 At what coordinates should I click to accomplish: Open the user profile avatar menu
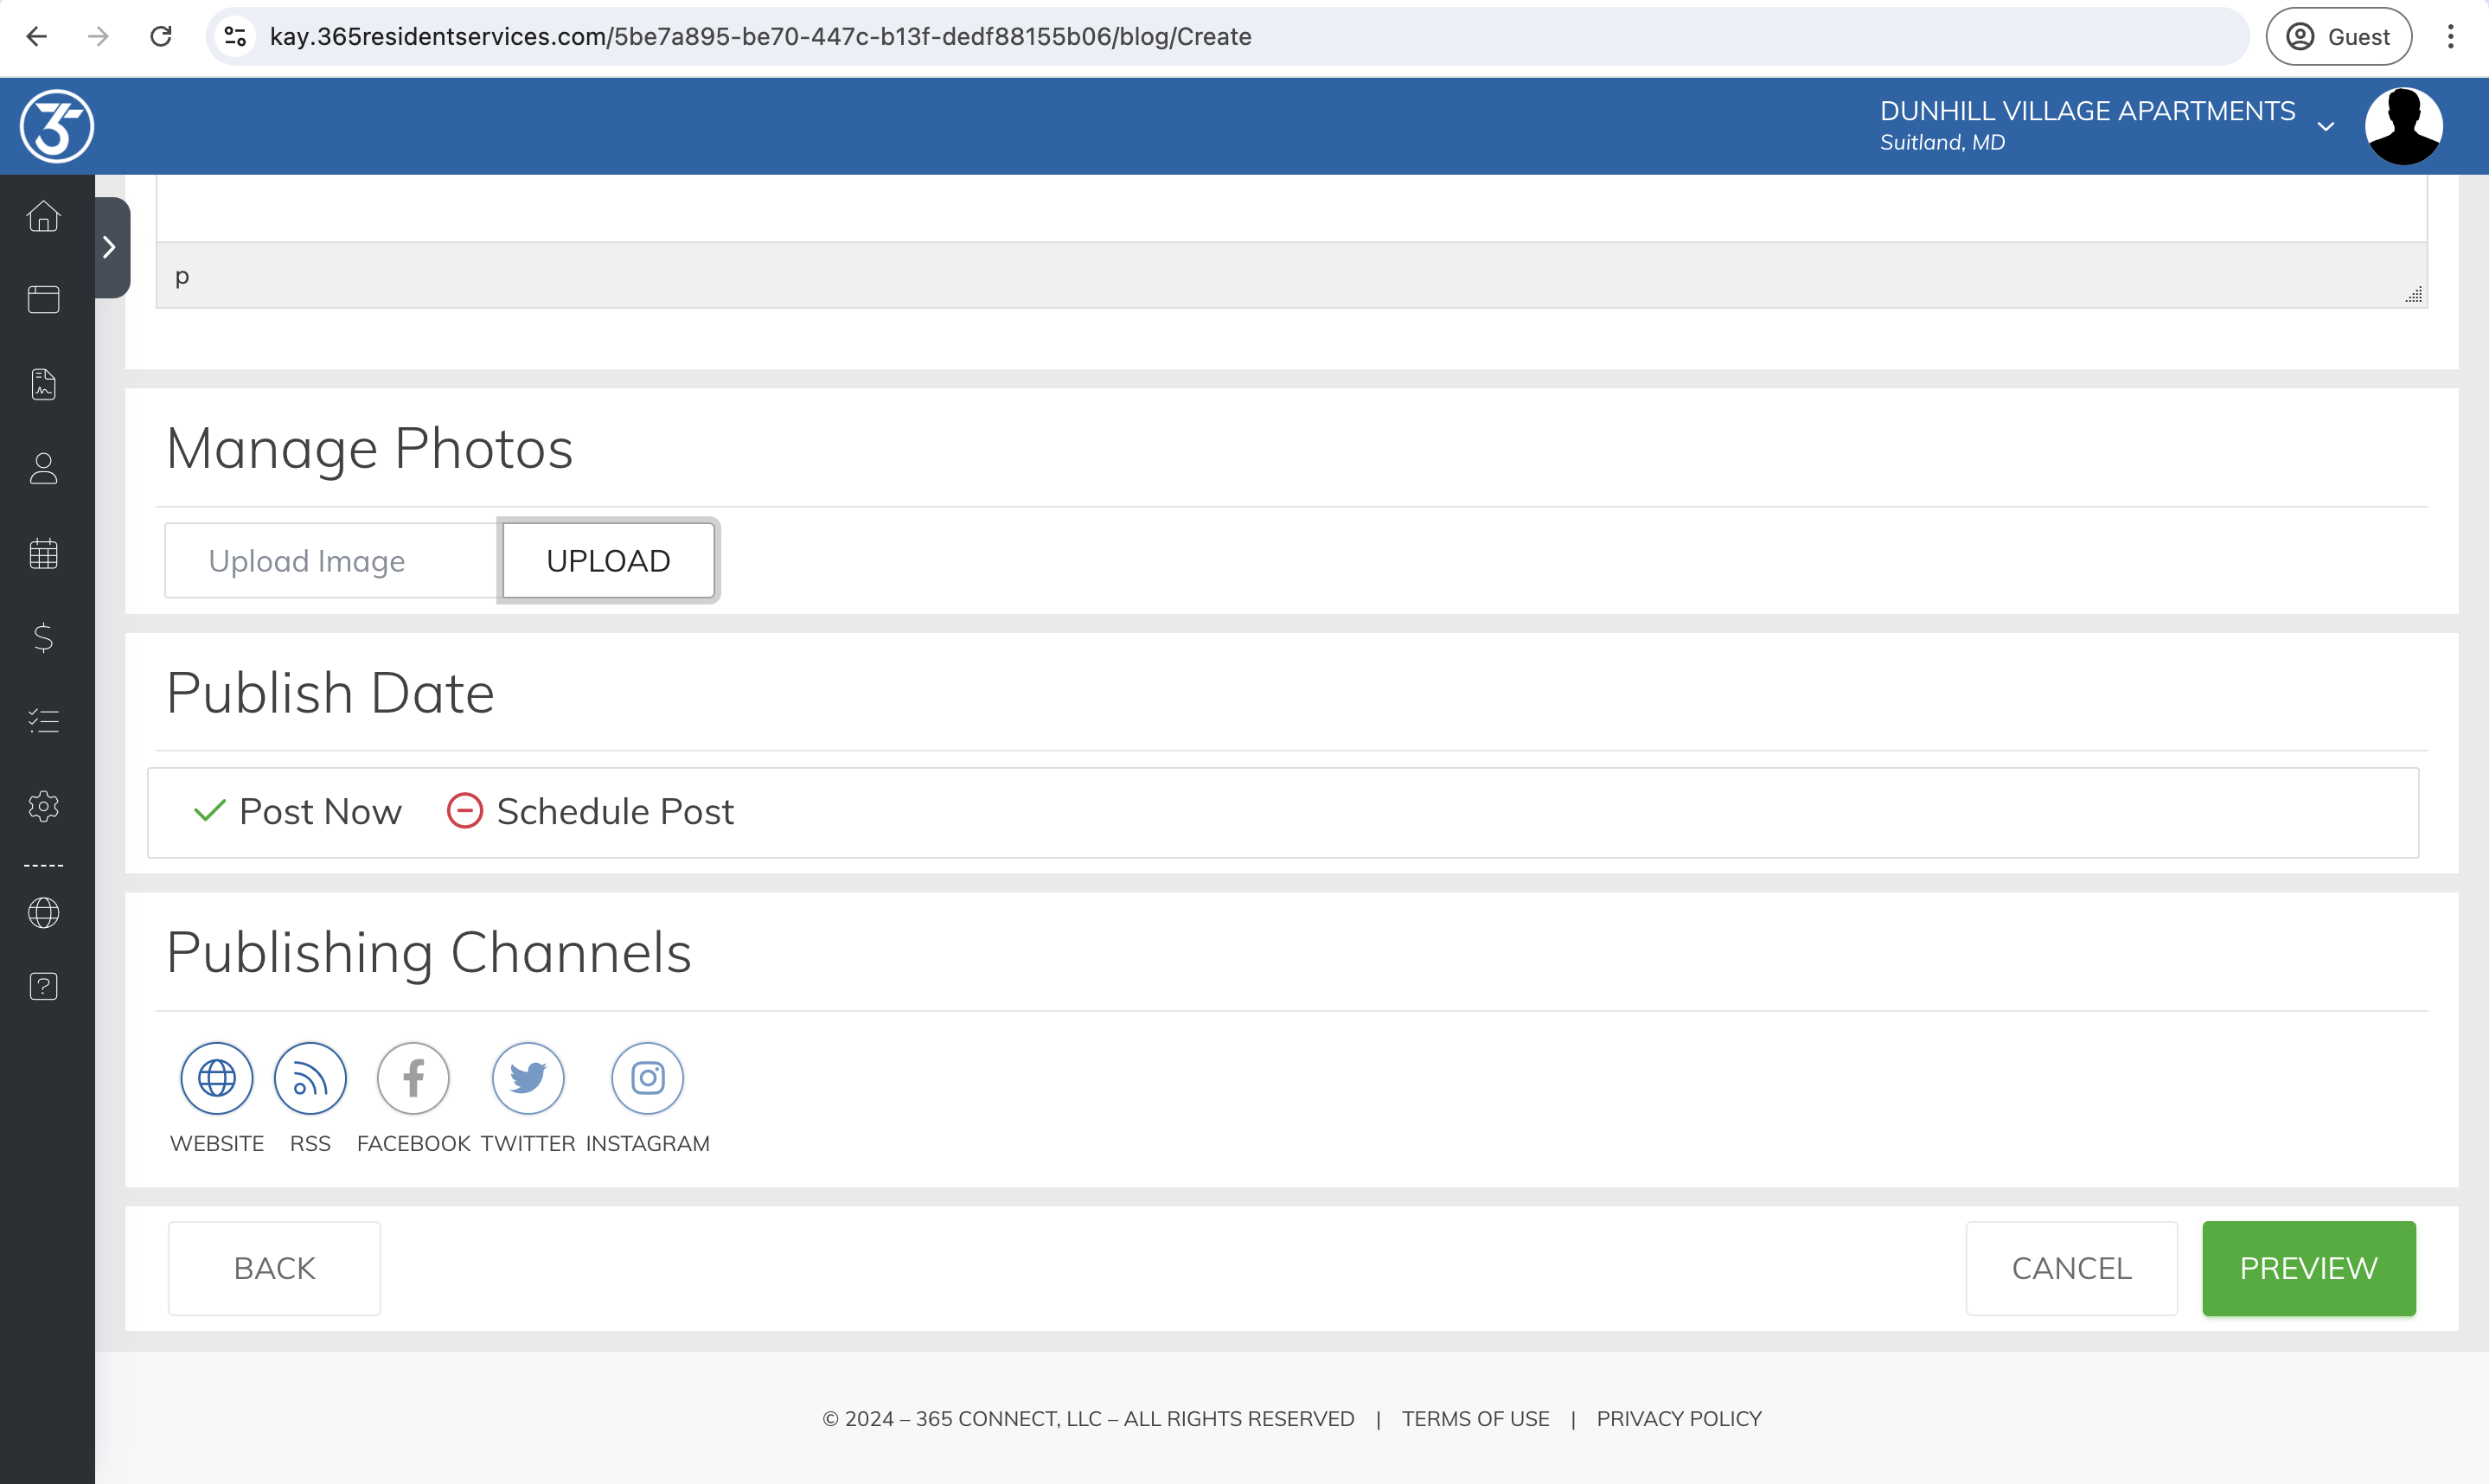pos(2403,126)
